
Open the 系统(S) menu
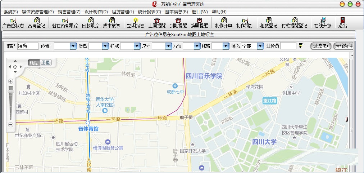[x=11, y=12]
